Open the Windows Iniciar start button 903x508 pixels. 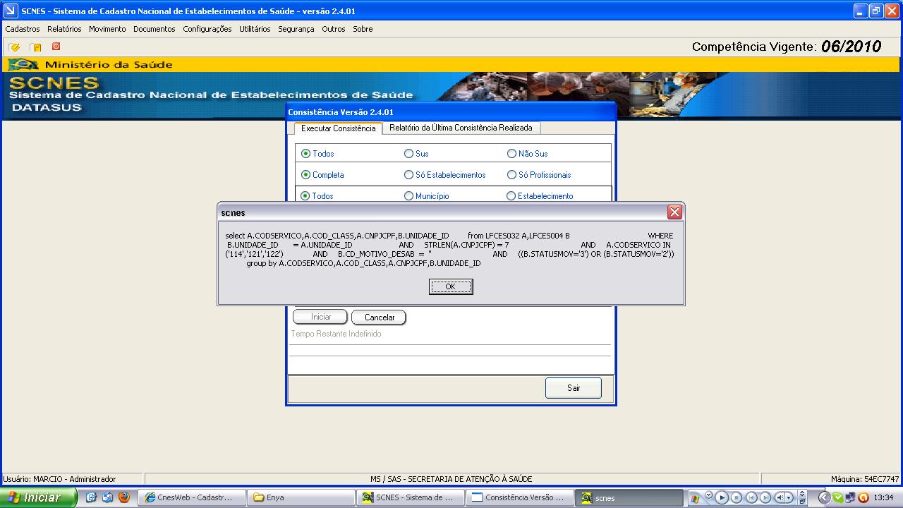(x=40, y=497)
